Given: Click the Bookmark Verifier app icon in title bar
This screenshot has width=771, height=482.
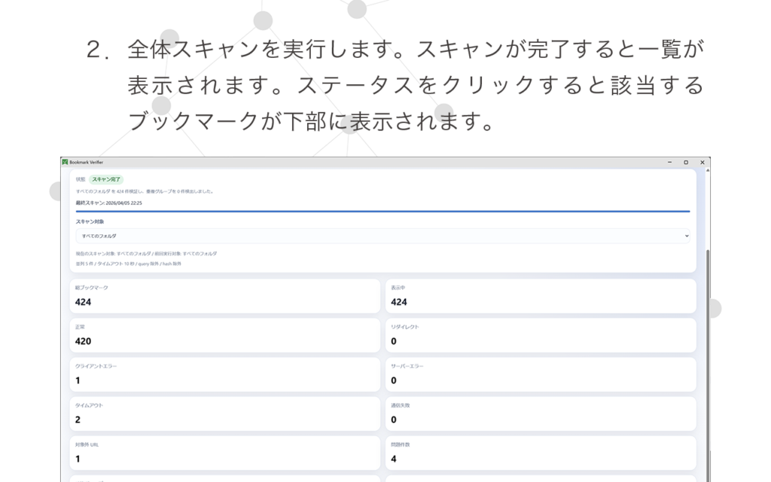Looking at the screenshot, I should pyautogui.click(x=65, y=162).
